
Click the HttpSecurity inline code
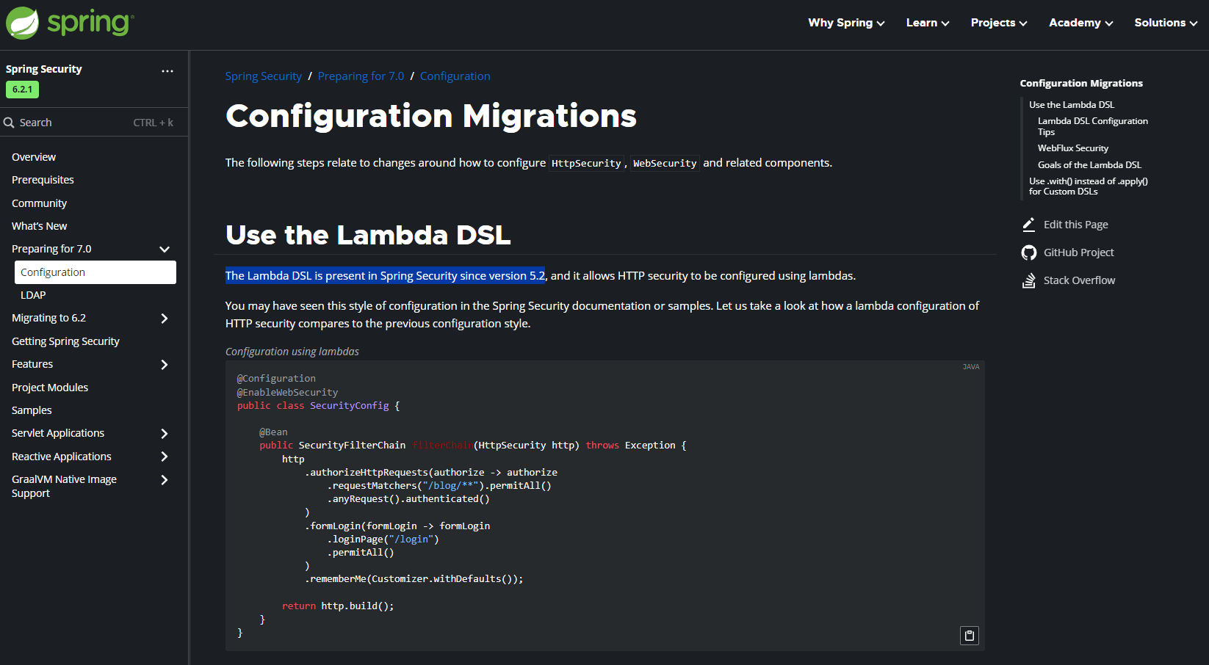click(586, 164)
